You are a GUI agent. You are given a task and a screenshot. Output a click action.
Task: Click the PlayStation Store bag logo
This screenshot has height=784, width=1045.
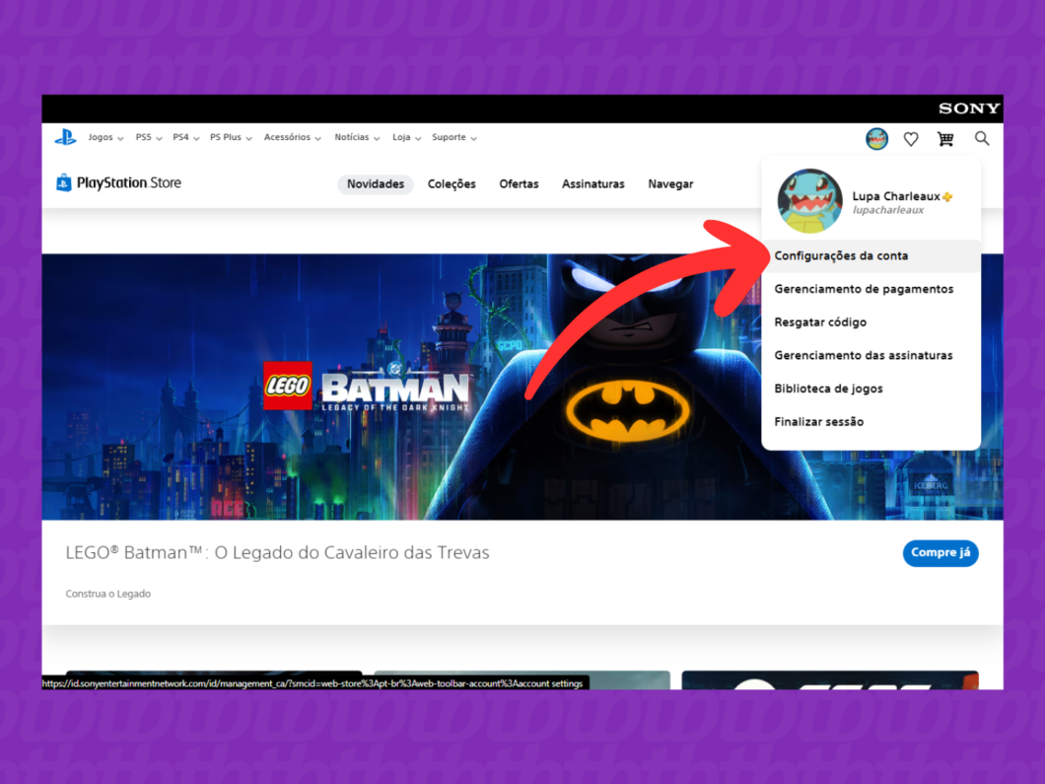64,182
